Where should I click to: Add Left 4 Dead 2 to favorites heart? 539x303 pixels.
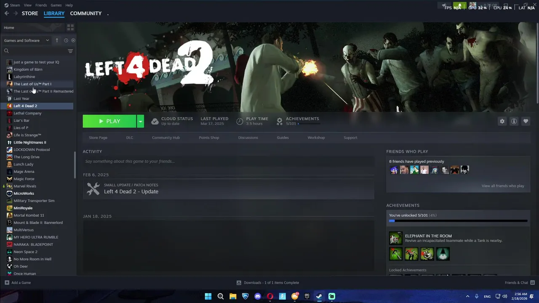(x=526, y=121)
